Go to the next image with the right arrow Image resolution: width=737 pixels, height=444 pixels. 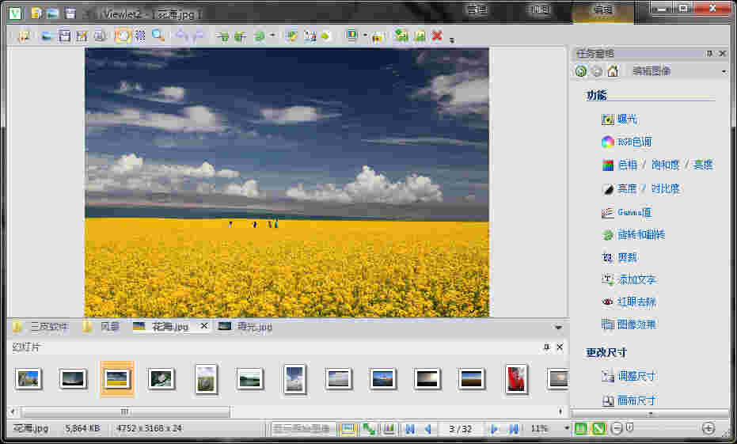[x=494, y=429]
